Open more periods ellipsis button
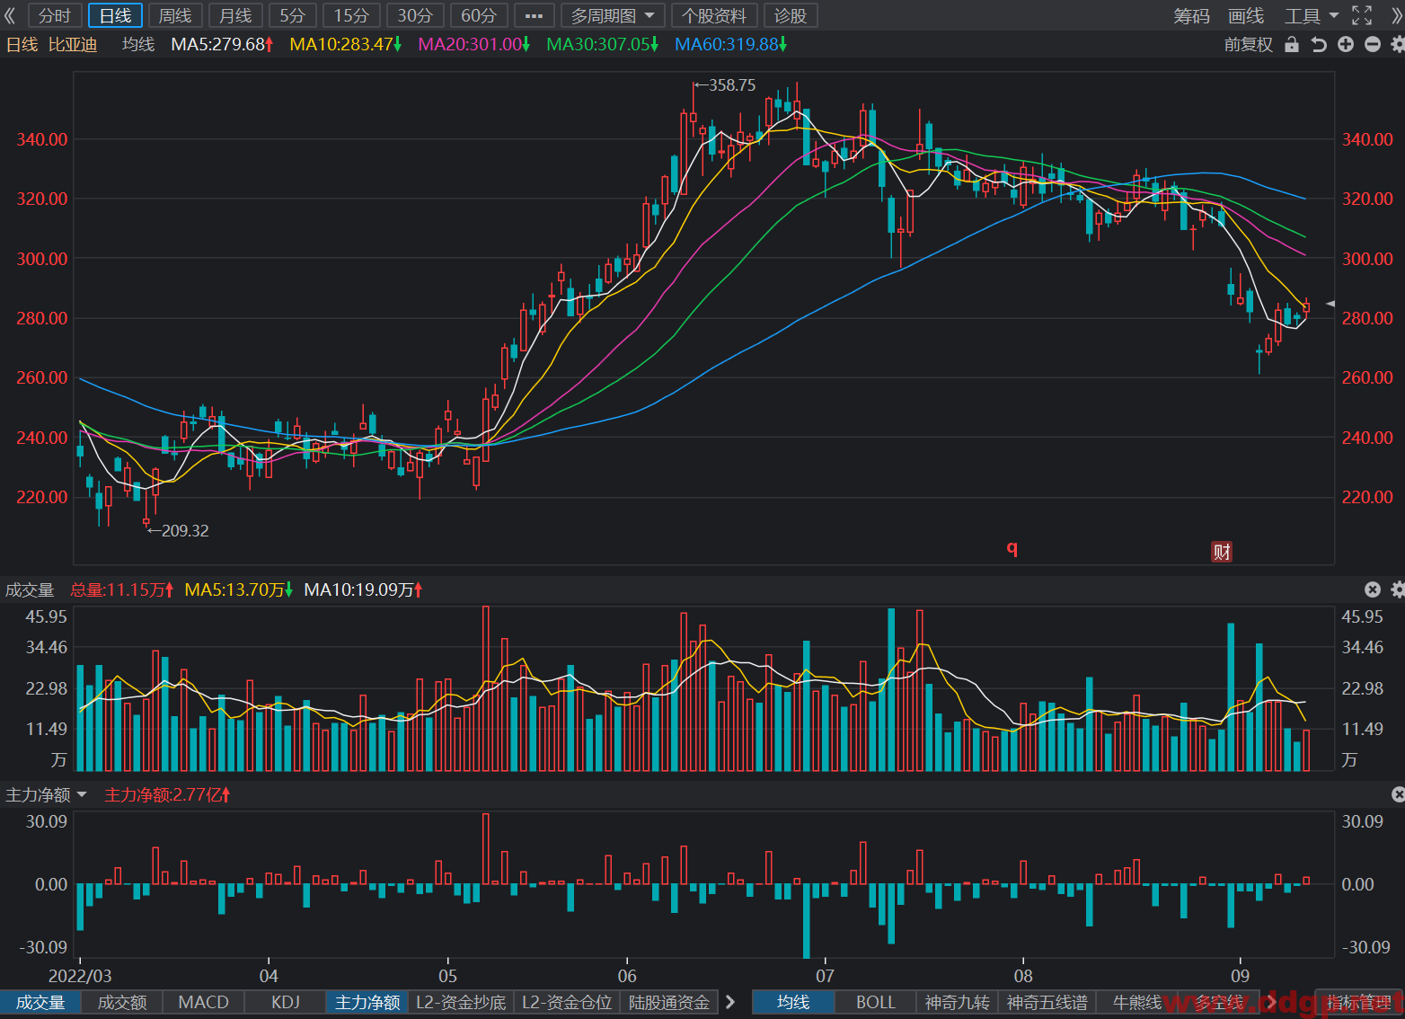This screenshot has height=1019, width=1405. click(534, 15)
